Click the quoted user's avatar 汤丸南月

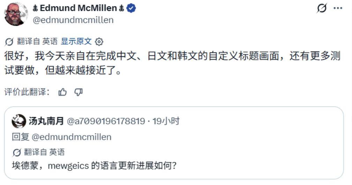[19, 121]
